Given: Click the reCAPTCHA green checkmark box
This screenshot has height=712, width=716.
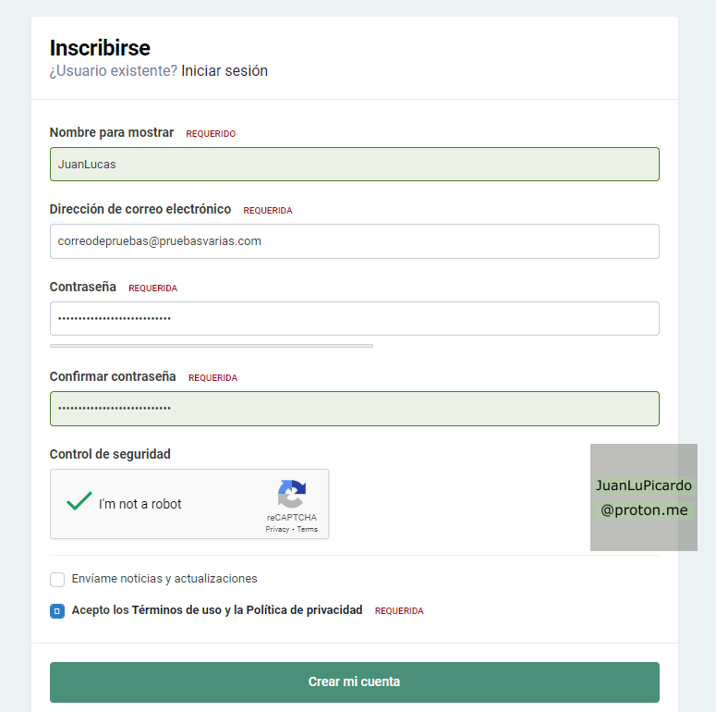Looking at the screenshot, I should coord(79,502).
